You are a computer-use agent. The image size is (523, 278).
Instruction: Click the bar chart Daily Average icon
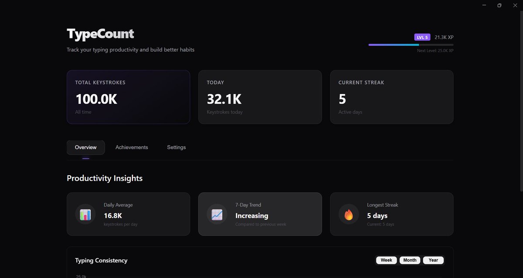pyautogui.click(x=85, y=214)
